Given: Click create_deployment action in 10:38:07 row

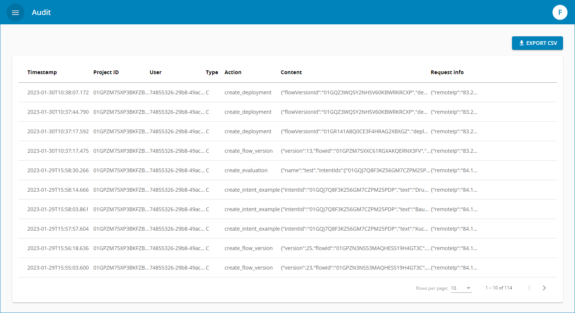Looking at the screenshot, I should tap(248, 92).
